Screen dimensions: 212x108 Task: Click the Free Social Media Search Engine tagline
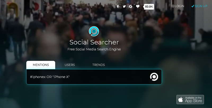(94, 49)
